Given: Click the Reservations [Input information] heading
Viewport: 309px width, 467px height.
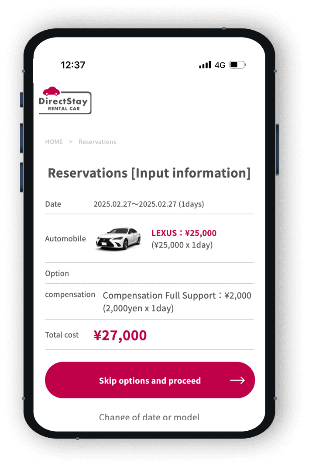Looking at the screenshot, I should (x=149, y=173).
